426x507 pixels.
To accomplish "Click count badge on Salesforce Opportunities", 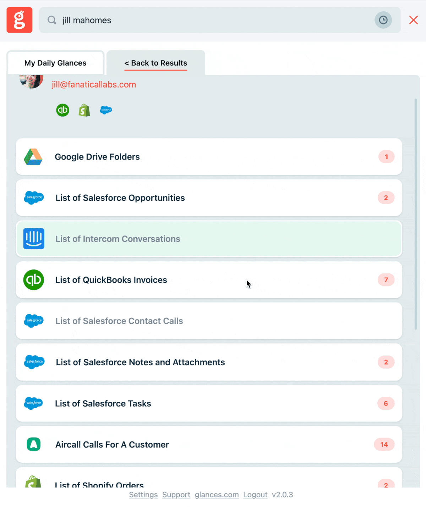I will pos(386,198).
